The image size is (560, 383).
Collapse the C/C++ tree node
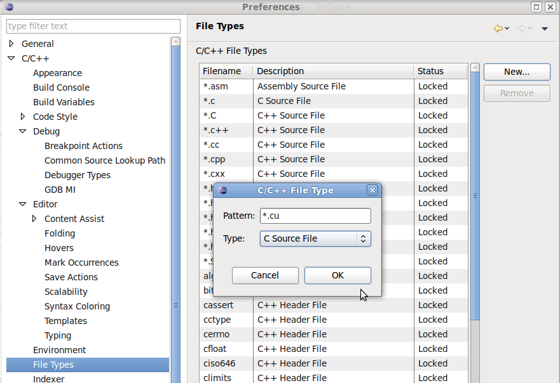click(11, 58)
